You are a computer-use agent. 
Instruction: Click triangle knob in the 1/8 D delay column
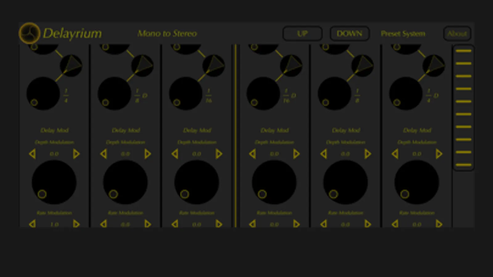tap(142, 66)
